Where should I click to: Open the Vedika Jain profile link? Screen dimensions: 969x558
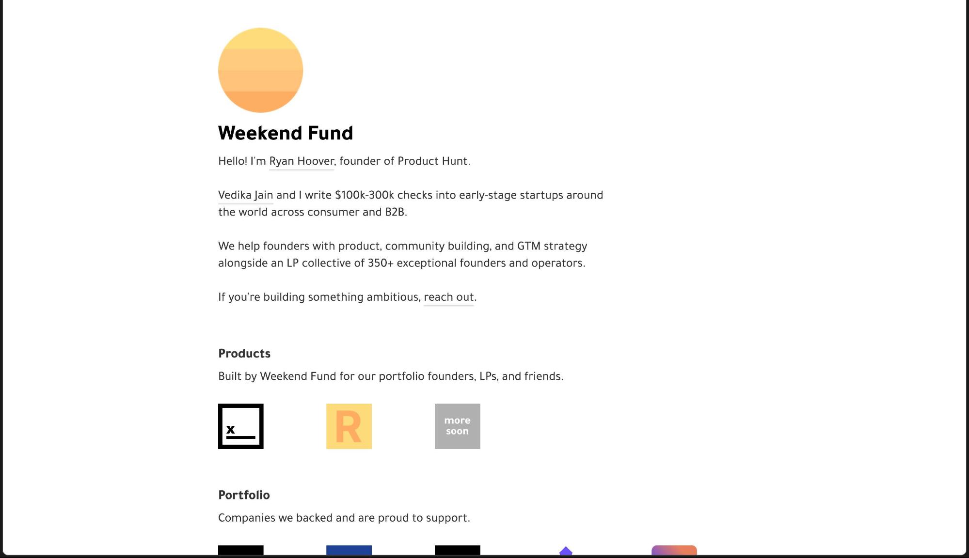click(x=245, y=195)
